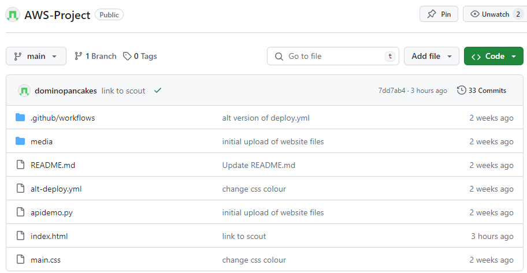Open alt-deploy.yml file
This screenshot has height=273, width=527.
click(x=56, y=189)
